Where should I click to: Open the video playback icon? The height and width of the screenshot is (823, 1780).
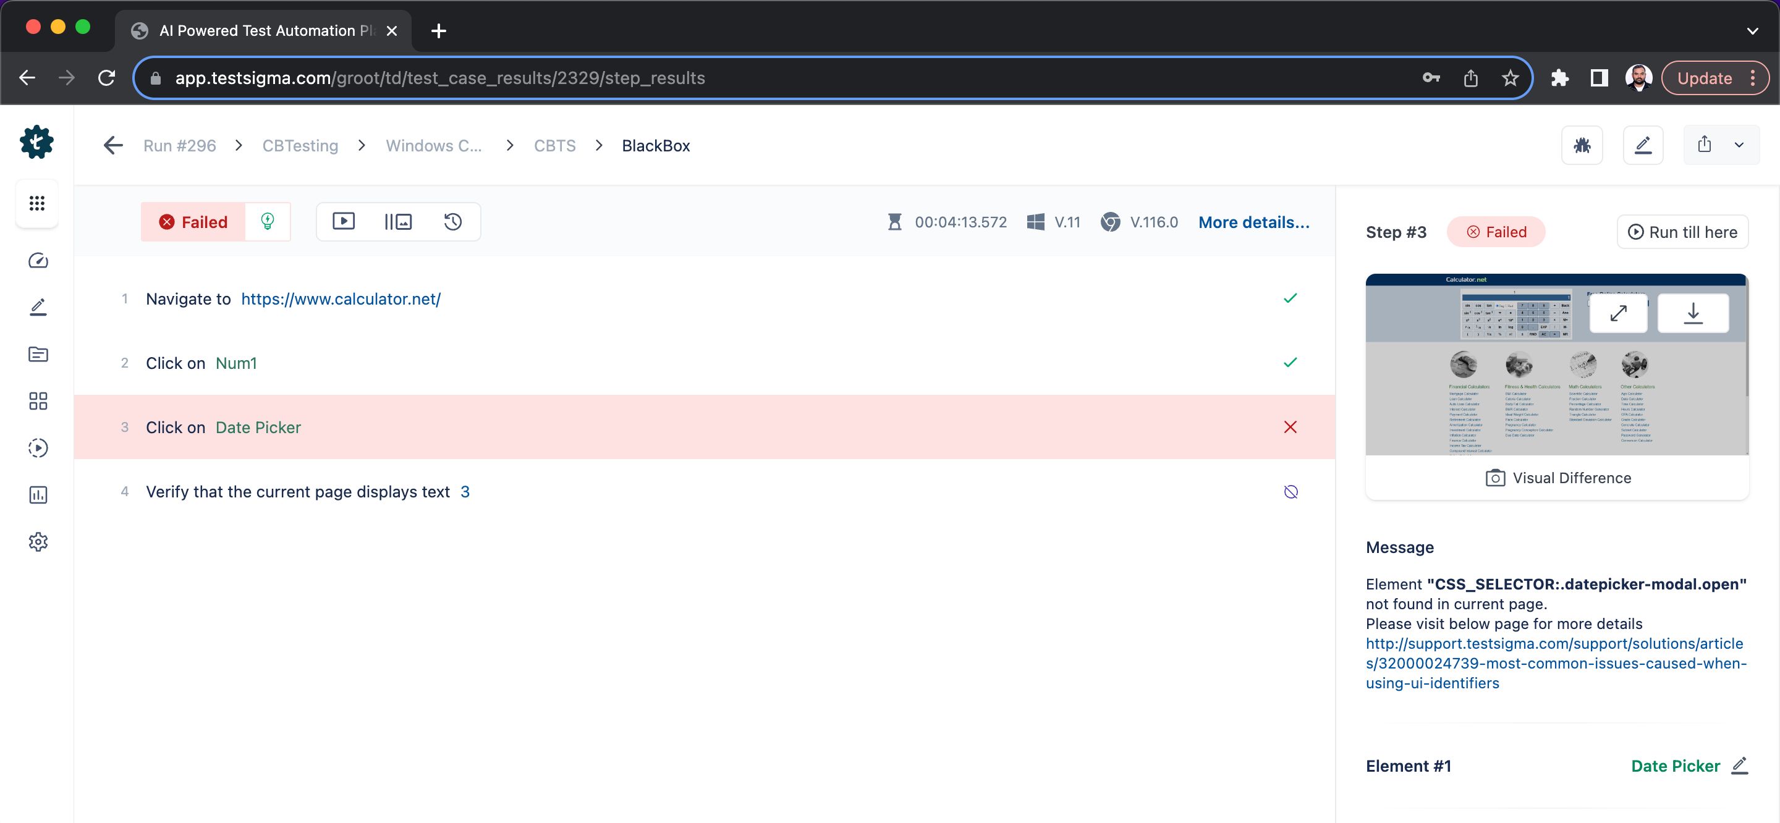click(344, 222)
